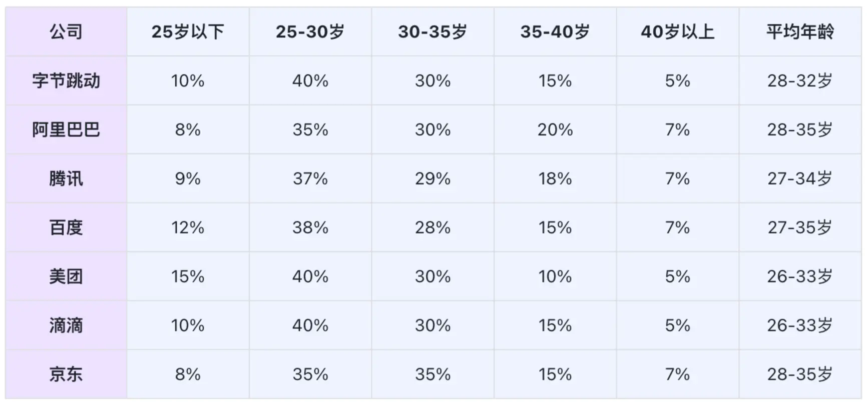Select the 京东 row label
The image size is (867, 403).
(66, 374)
